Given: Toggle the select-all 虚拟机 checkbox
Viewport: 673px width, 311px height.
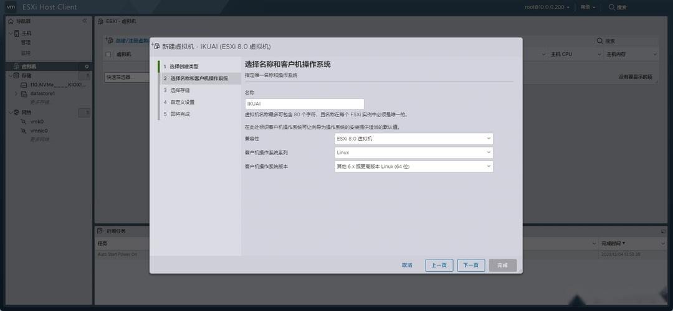Looking at the screenshot, I should [108, 54].
